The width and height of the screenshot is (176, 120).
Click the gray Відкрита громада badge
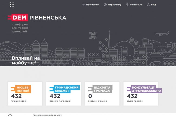coord(100,89)
